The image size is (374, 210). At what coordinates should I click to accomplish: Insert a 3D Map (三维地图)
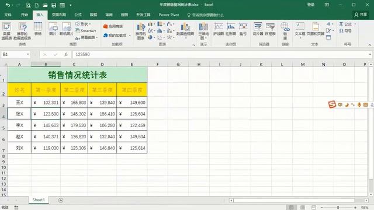[x=203, y=31]
